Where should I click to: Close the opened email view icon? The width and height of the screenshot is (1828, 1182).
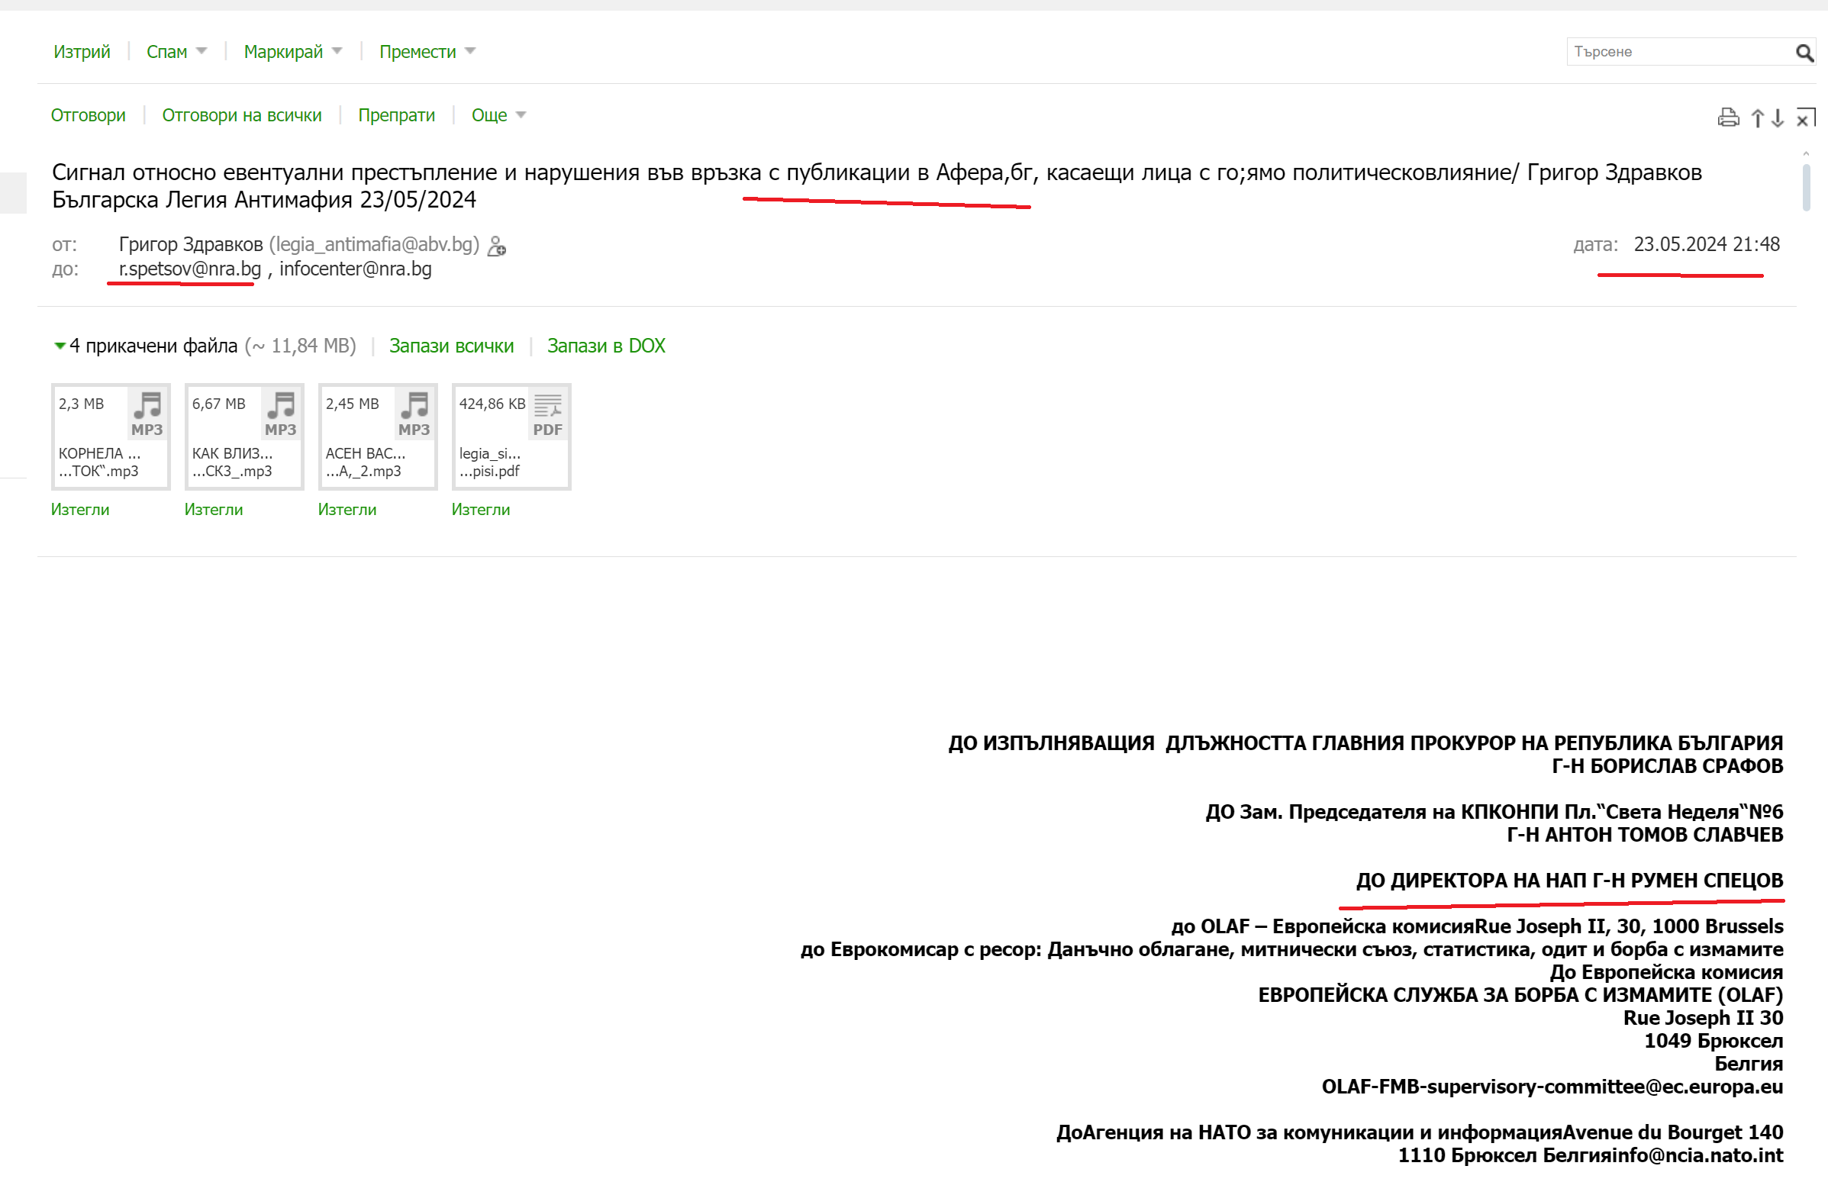1805,118
